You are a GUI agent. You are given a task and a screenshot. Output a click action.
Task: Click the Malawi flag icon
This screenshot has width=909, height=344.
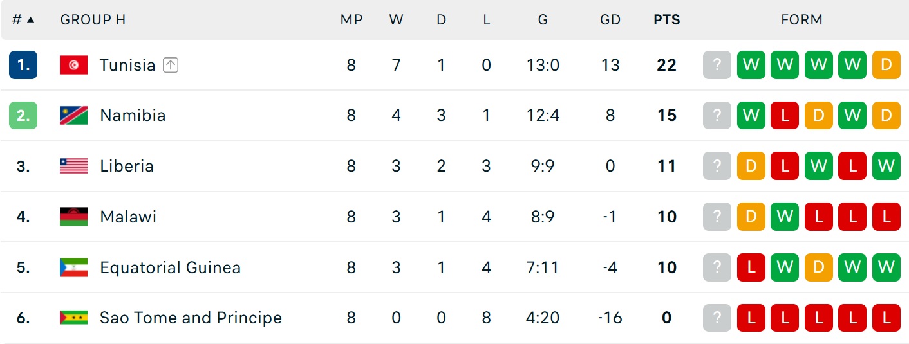tap(73, 217)
